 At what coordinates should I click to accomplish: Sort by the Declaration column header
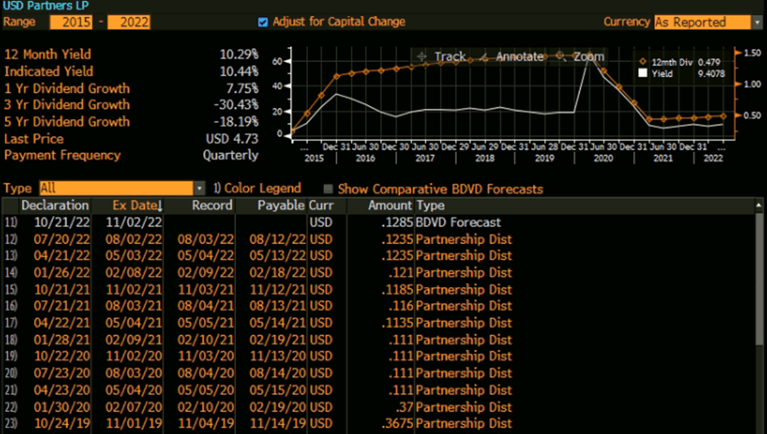[55, 206]
